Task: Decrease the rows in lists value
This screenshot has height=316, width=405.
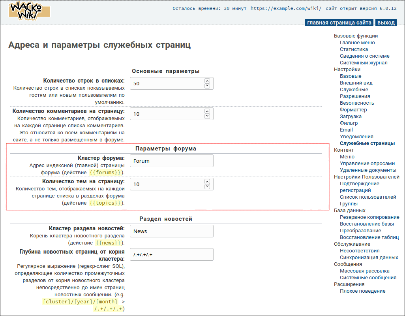Action: click(x=207, y=86)
